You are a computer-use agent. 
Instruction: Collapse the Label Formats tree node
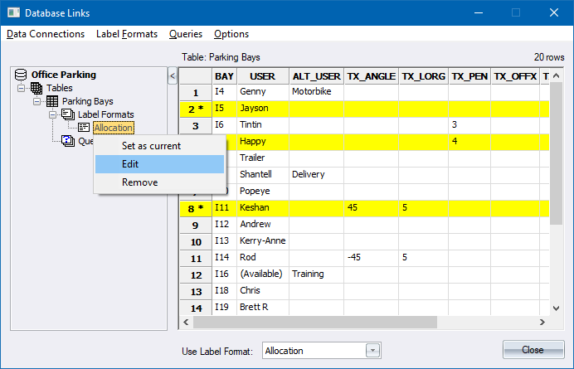pyautogui.click(x=53, y=114)
